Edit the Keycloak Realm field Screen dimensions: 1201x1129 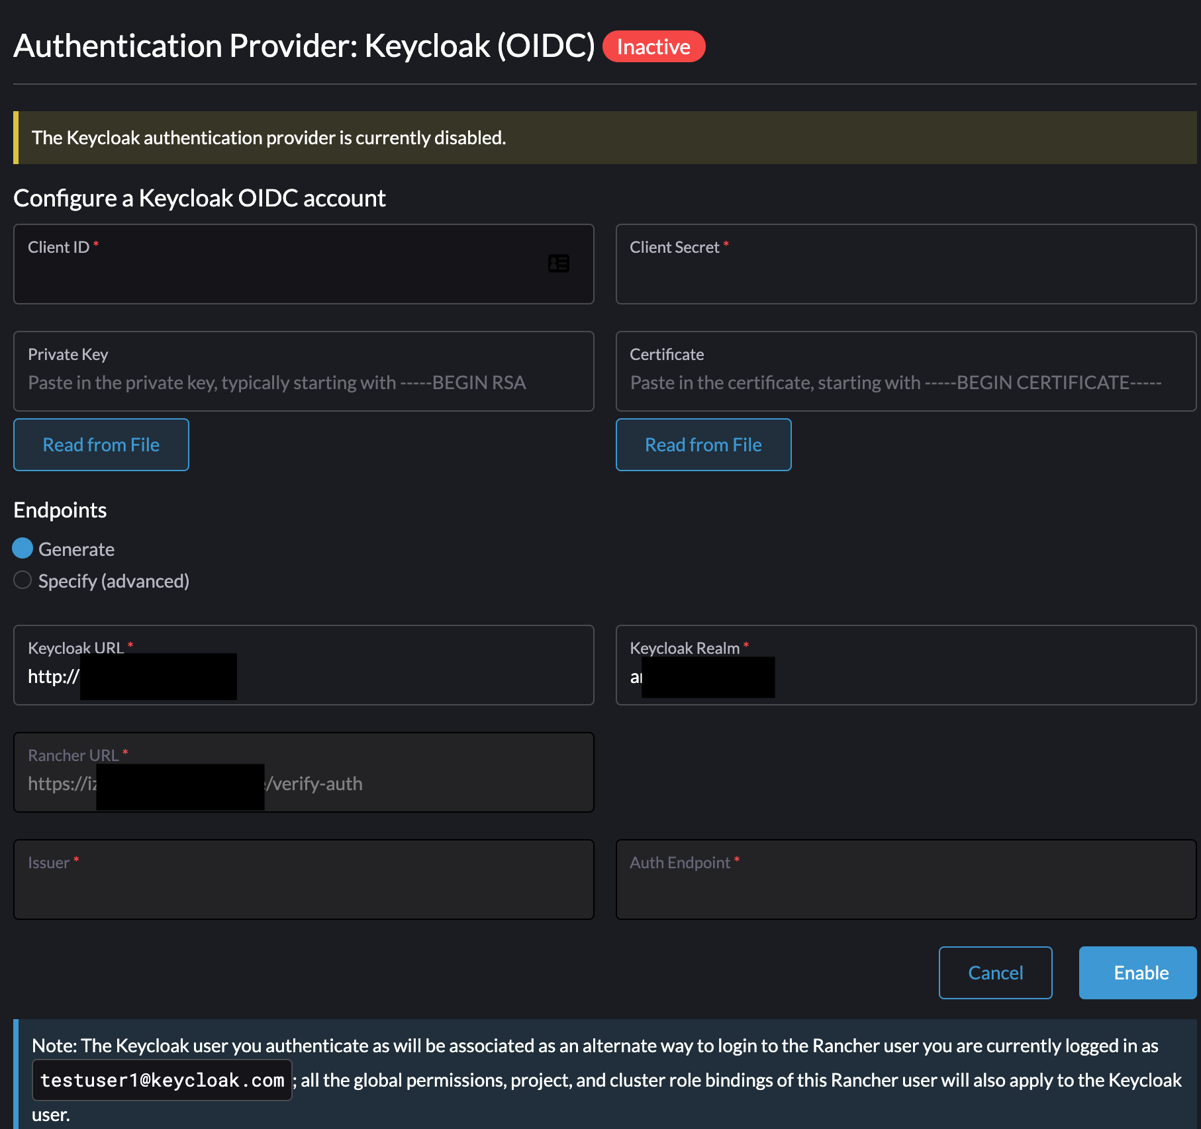point(906,665)
